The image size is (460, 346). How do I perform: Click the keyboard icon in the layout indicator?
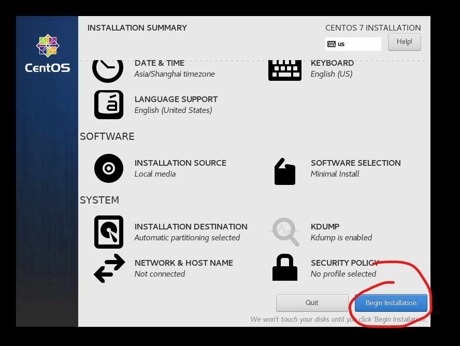point(332,44)
